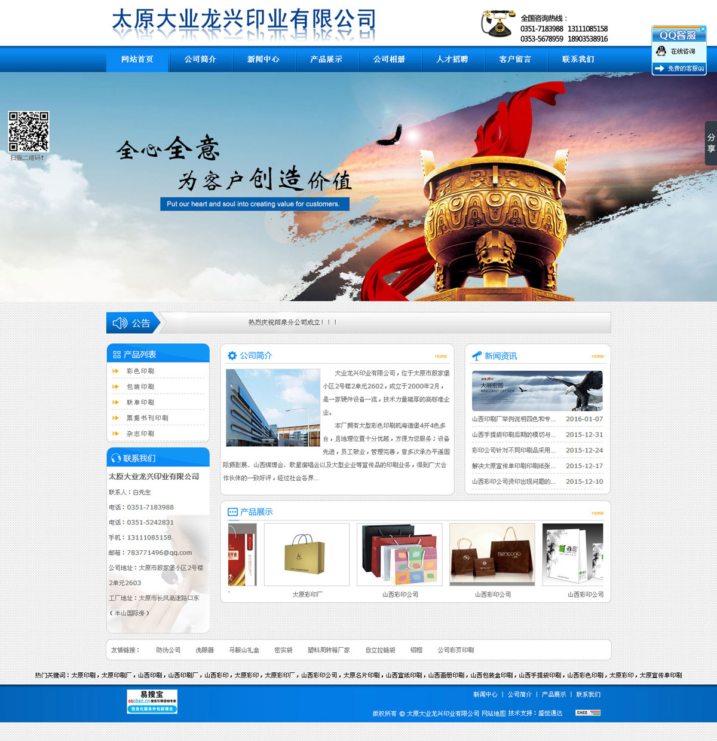Click arrow icon beside 包装印刷
This screenshot has height=741, width=717.
[x=115, y=387]
